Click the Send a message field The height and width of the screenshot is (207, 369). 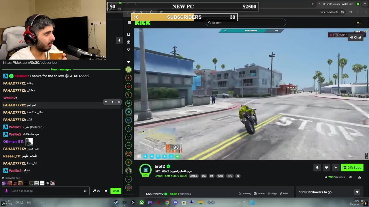(x=46, y=191)
